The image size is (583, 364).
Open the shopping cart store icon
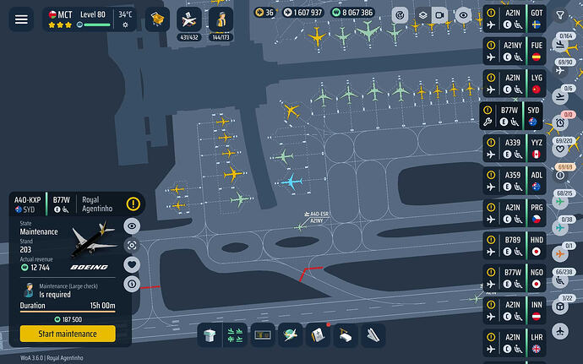[158, 19]
